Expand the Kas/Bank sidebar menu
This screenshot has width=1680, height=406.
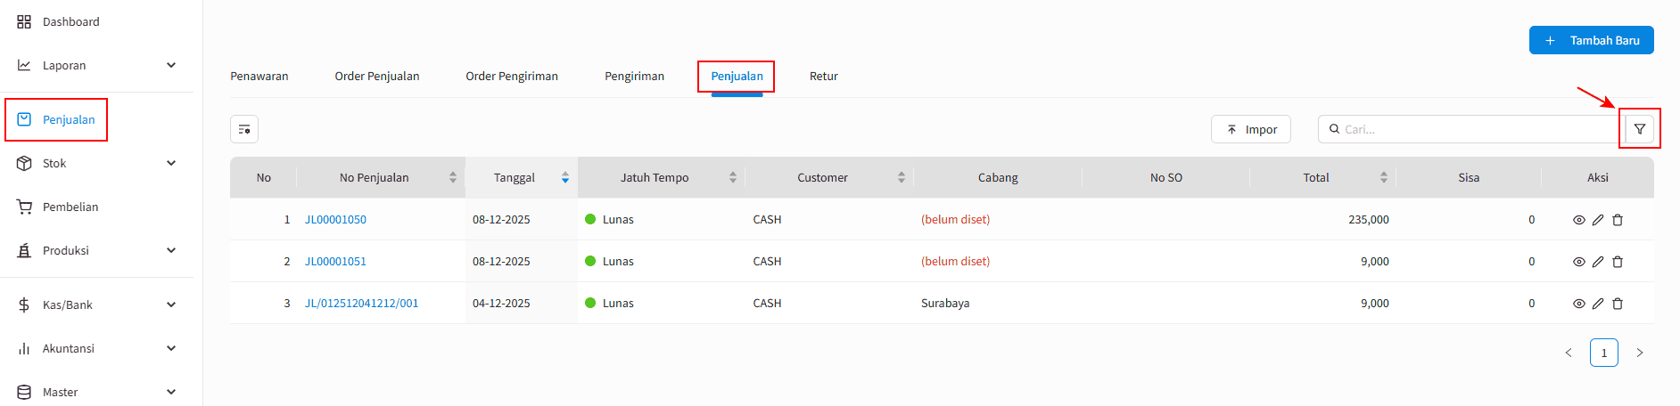point(170,304)
